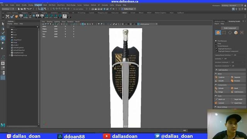Toggle the Lasso tool in toolbox
Viewport: 247px width, 139px height.
pyautogui.click(x=3, y=29)
